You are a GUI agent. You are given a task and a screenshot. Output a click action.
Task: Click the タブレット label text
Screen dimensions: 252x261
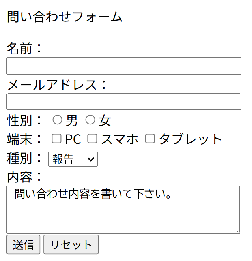[x=190, y=139]
